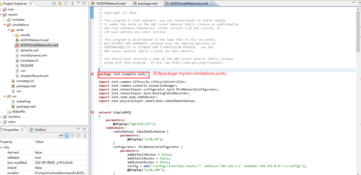Click error marker beside network SimpleRREQ

click(92, 112)
